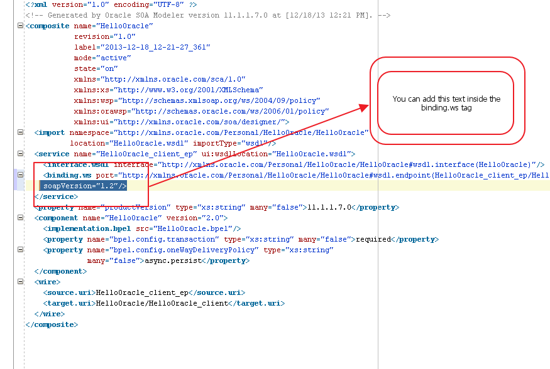The height and width of the screenshot is (369, 550).
Task: Collapse the productVersion property fold marker
Action: (x=21, y=207)
